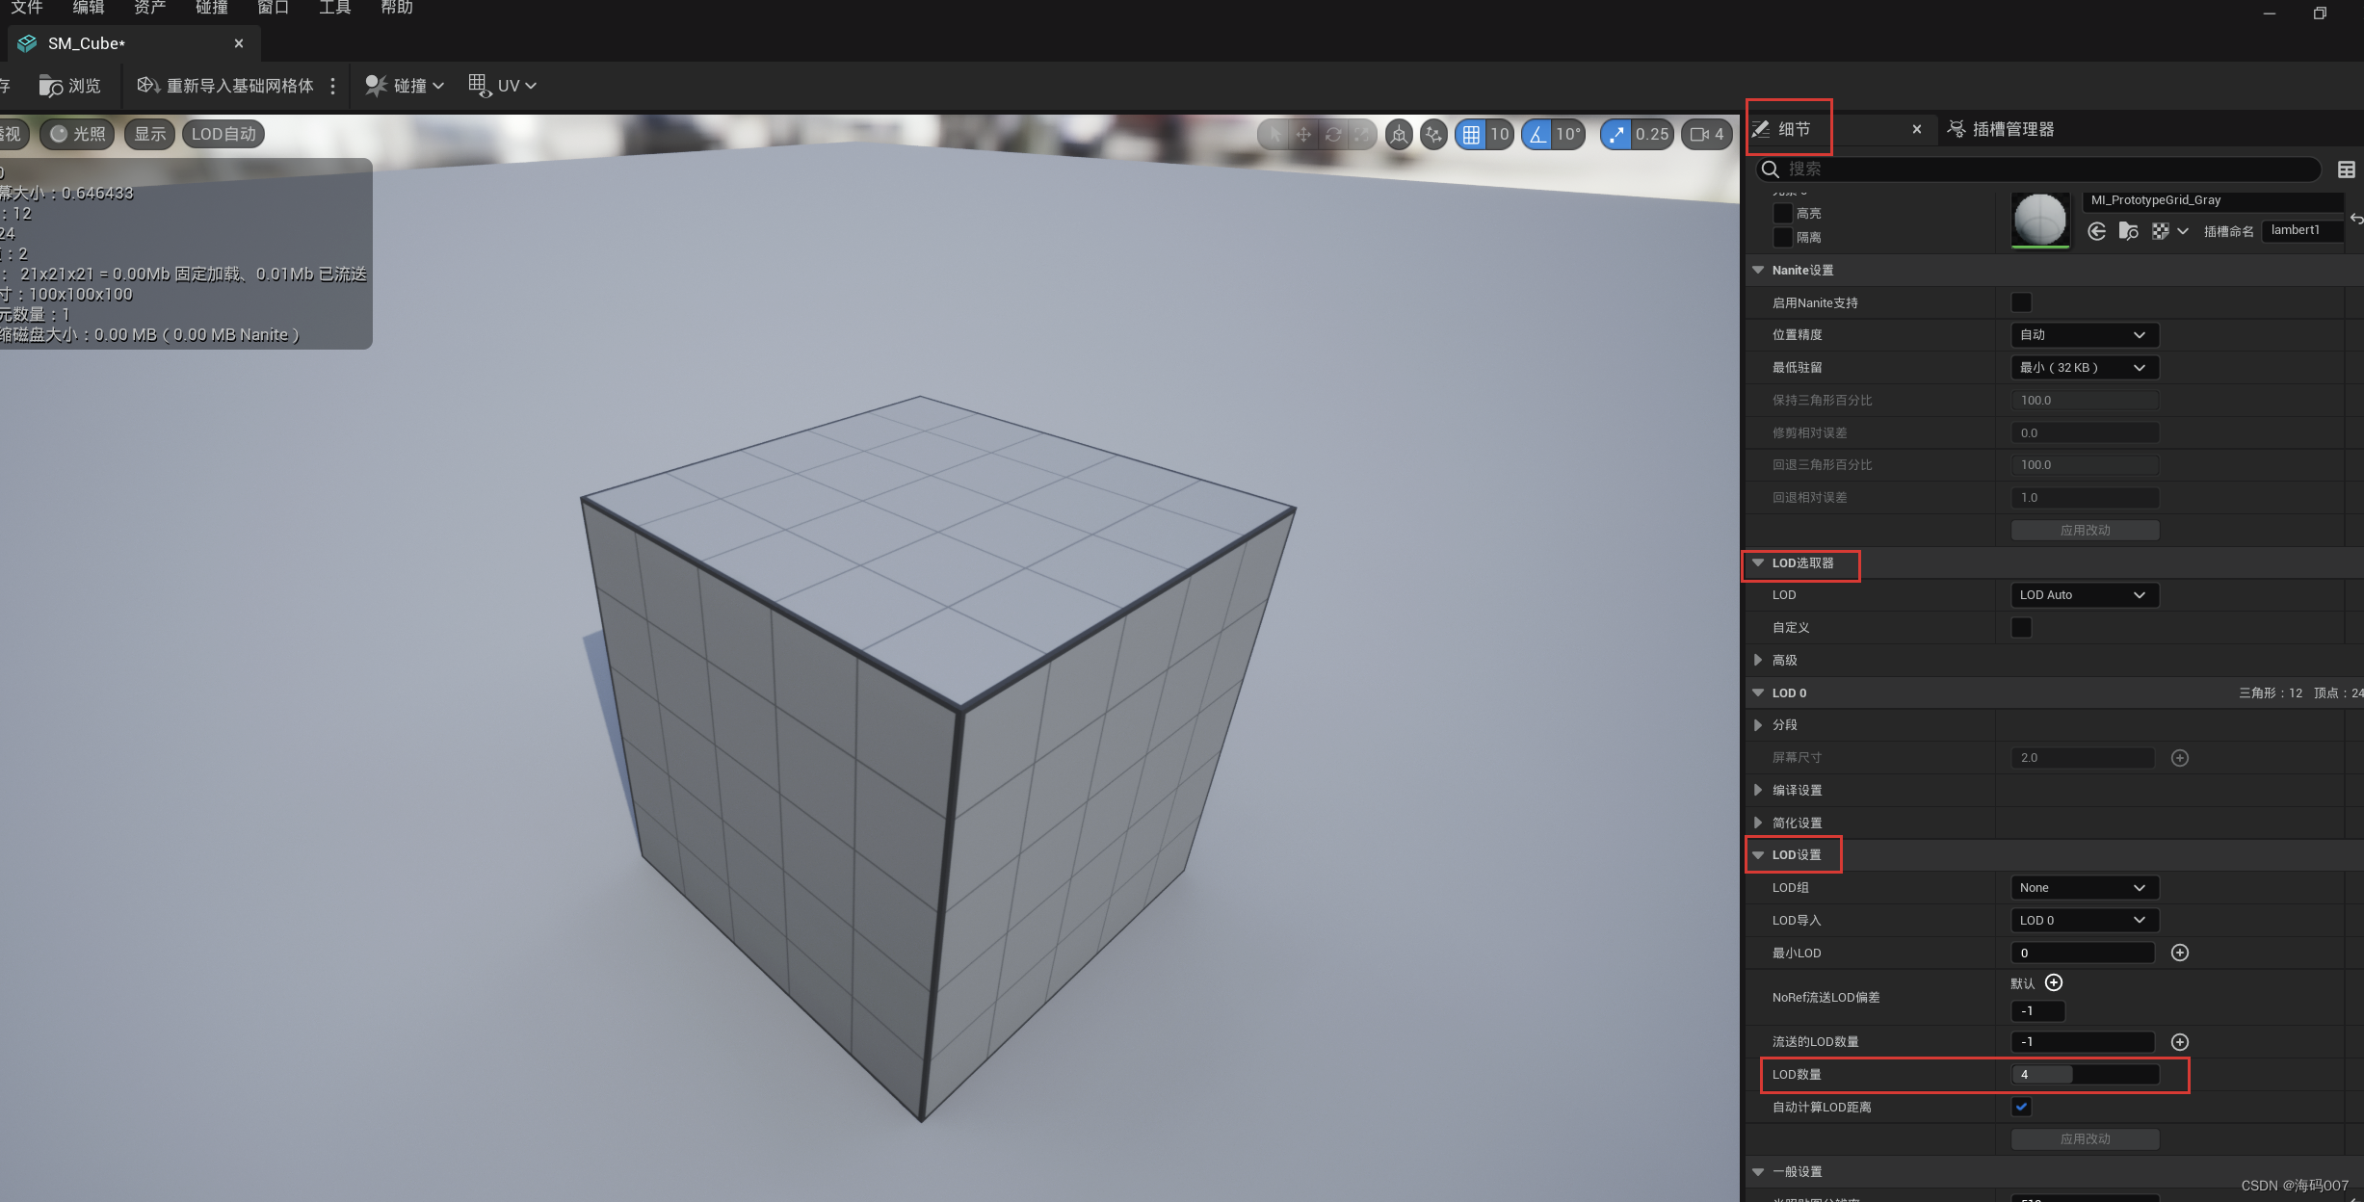Enable the 启用Nanite支持 checkbox

coord(2022,302)
